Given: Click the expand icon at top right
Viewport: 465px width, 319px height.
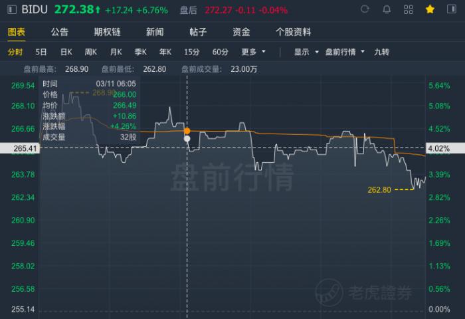Looking at the screenshot, I should [452, 10].
